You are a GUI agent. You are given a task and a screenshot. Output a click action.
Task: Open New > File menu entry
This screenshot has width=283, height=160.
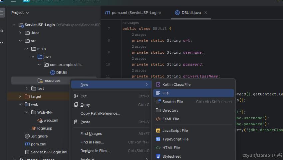click(x=193, y=93)
